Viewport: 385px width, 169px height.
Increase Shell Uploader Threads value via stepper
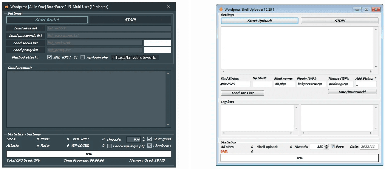[x=326, y=145]
